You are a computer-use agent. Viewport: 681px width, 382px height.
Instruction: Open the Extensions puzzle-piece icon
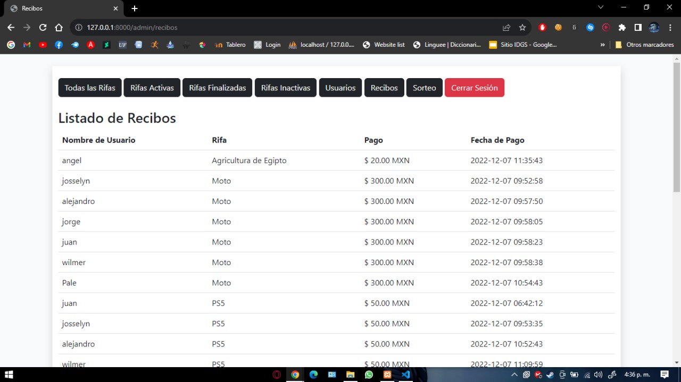coord(622,28)
